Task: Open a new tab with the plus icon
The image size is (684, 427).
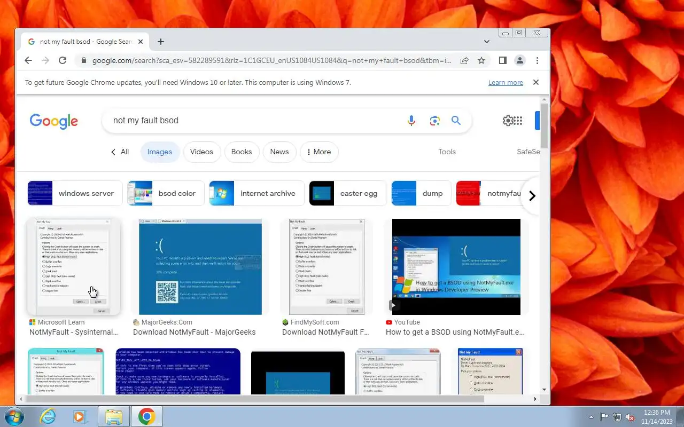Action: click(x=161, y=42)
